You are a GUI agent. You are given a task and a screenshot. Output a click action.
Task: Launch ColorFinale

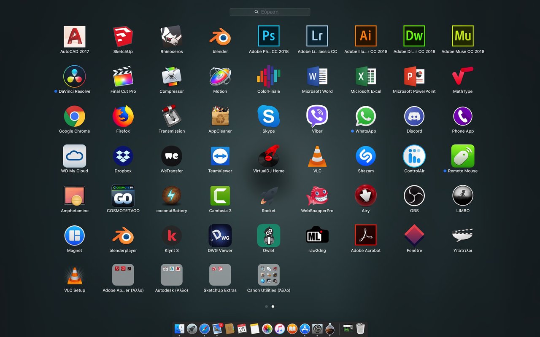[x=269, y=77]
